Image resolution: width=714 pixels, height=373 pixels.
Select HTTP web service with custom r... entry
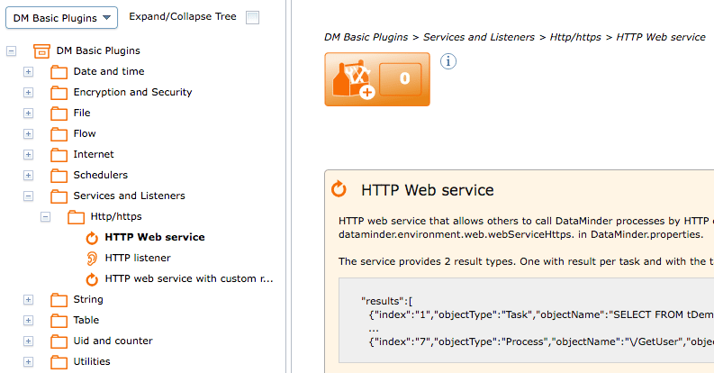pyautogui.click(x=189, y=278)
